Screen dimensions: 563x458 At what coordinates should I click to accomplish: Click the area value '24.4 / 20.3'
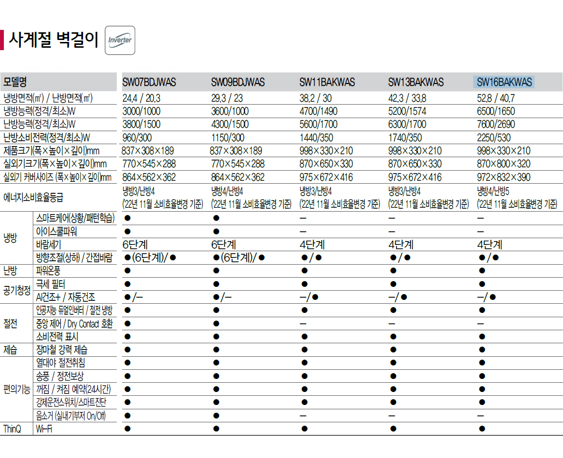point(141,98)
